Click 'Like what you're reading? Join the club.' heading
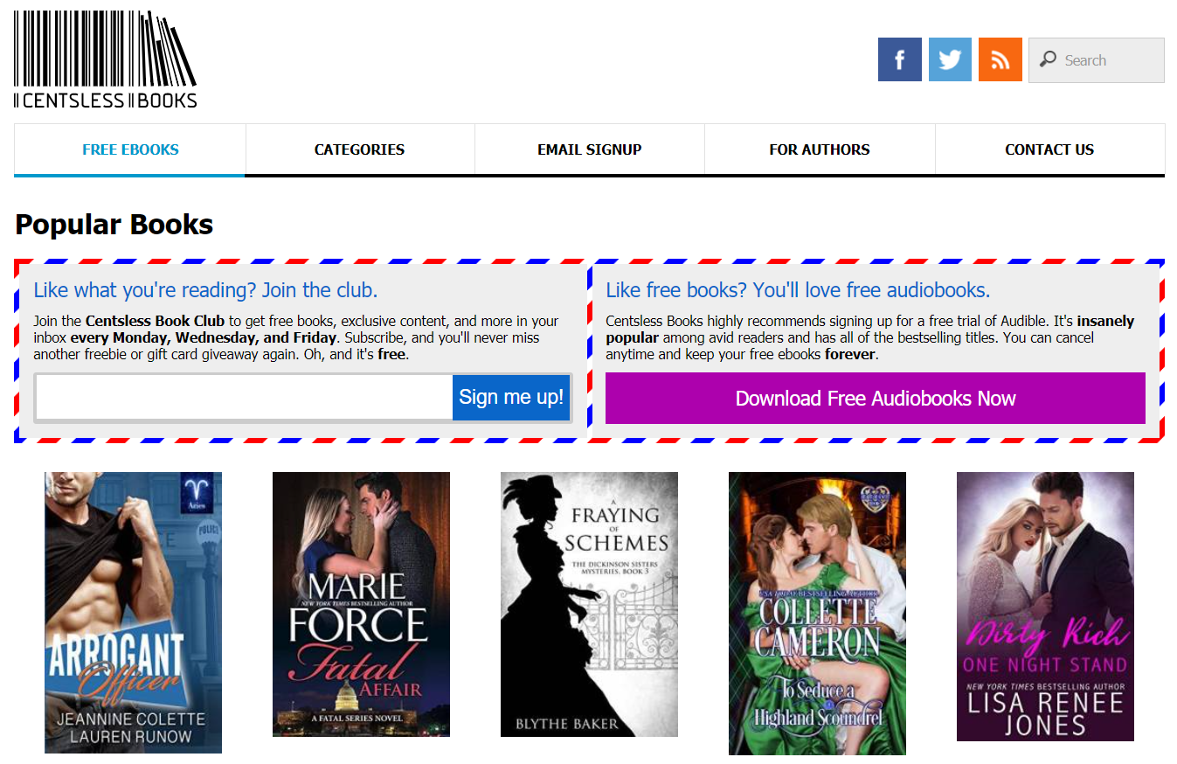Screen dimensions: 1177x764 pos(205,290)
